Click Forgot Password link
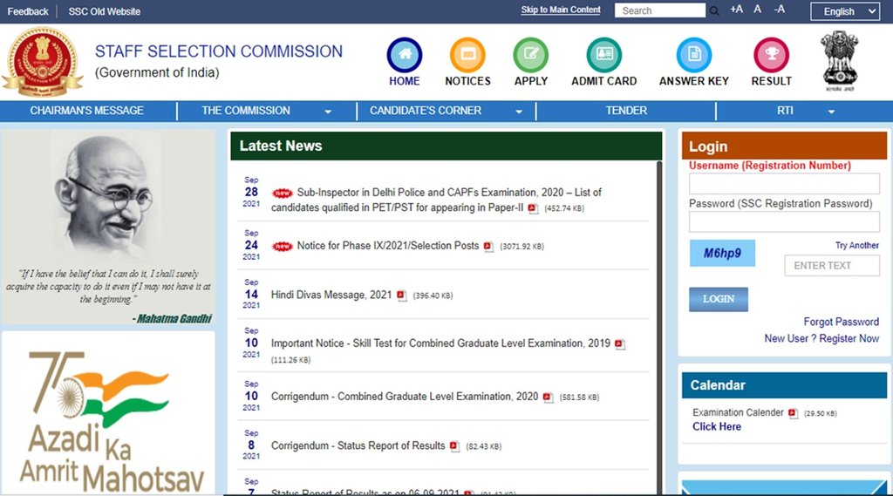893x496 pixels. [842, 322]
